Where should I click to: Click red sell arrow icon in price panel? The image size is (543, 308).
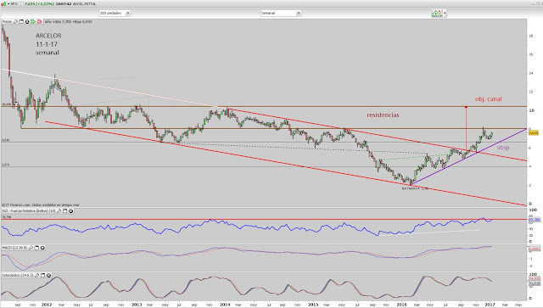(40, 22)
